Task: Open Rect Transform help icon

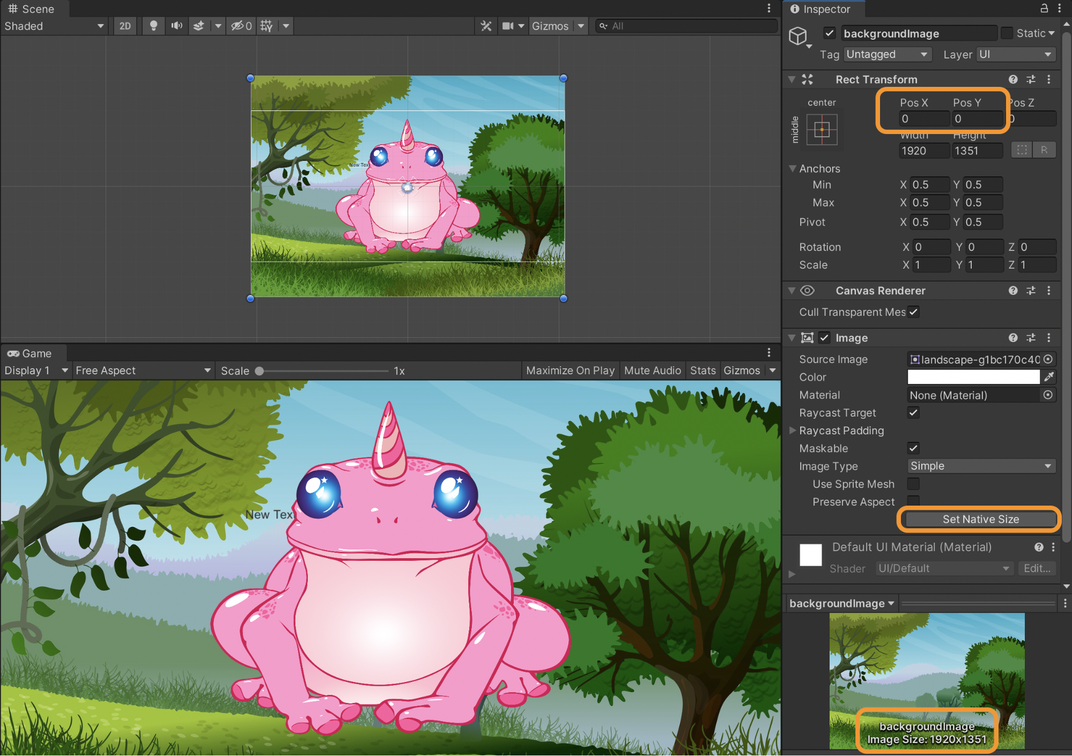Action: (x=1012, y=79)
